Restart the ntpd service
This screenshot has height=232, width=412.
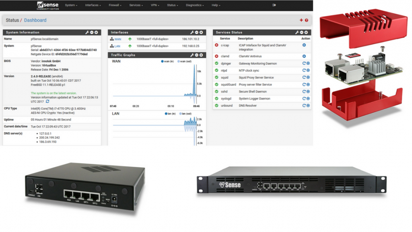(x=304, y=70)
